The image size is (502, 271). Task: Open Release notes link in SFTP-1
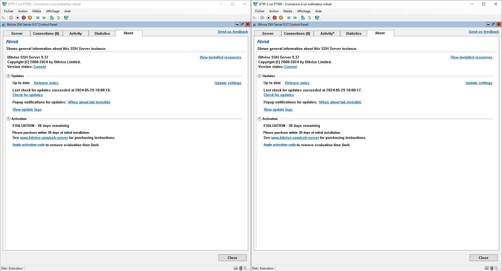pos(46,83)
